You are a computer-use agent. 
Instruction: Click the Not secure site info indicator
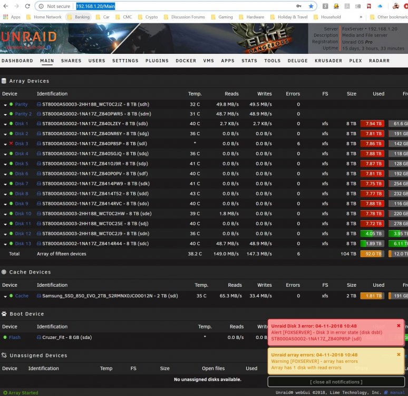54,6
